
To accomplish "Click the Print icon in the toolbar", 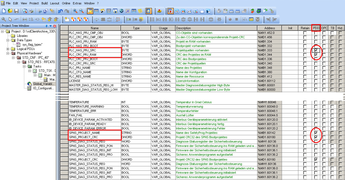I will click(x=31, y=11).
